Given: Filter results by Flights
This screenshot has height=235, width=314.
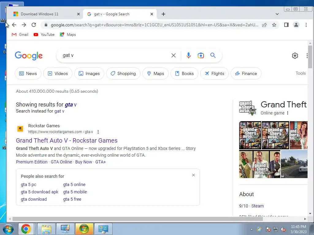Looking at the screenshot, I should tap(214, 73).
